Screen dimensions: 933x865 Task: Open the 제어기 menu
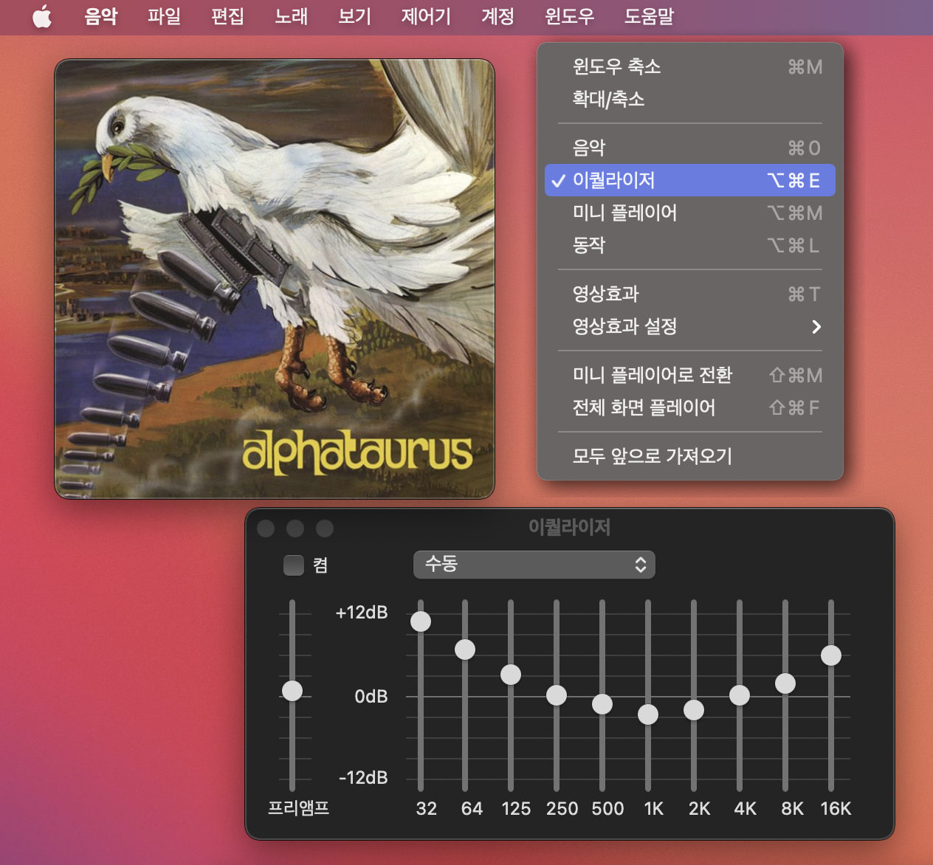coord(426,16)
